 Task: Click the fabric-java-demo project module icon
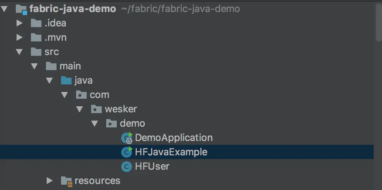pyautogui.click(x=21, y=9)
